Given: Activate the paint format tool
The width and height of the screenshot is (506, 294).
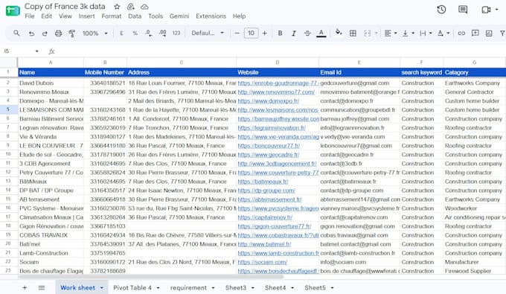Looking at the screenshot, I should pyautogui.click(x=72, y=33).
